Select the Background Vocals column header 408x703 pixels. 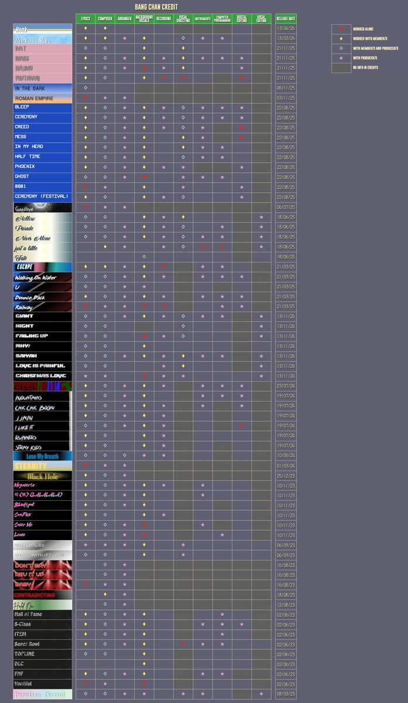tap(144, 19)
